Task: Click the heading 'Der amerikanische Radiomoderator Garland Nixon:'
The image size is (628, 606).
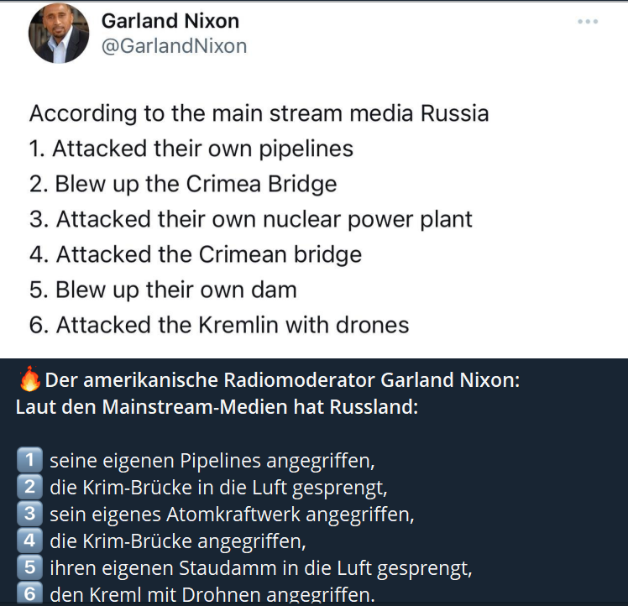Action: tap(282, 379)
